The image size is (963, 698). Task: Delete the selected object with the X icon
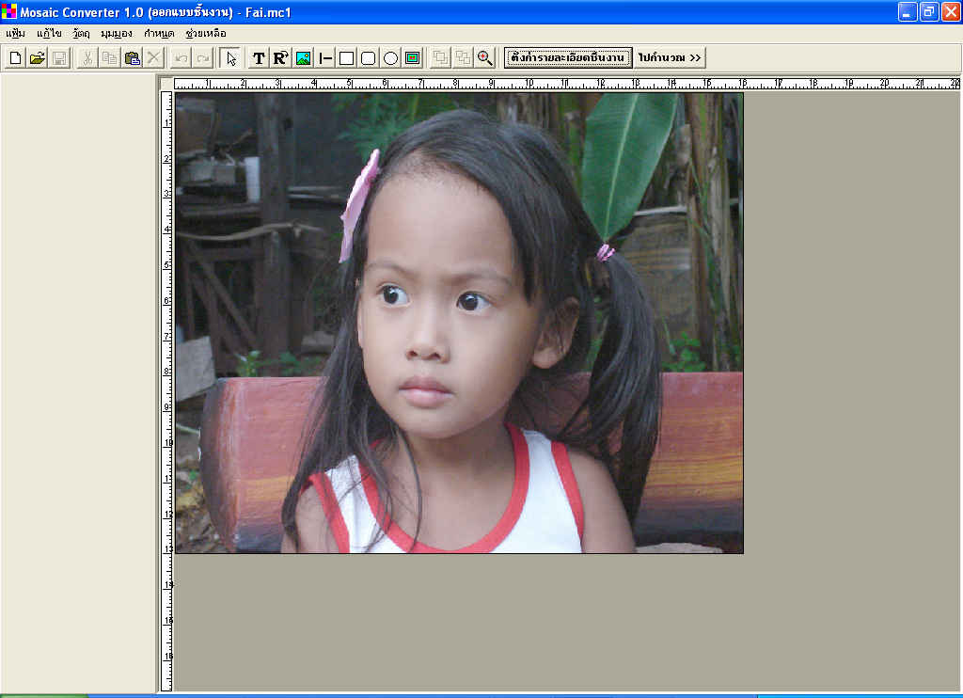tap(153, 58)
